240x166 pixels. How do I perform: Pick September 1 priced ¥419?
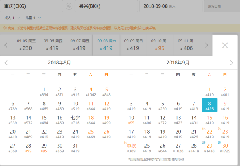click(209, 92)
